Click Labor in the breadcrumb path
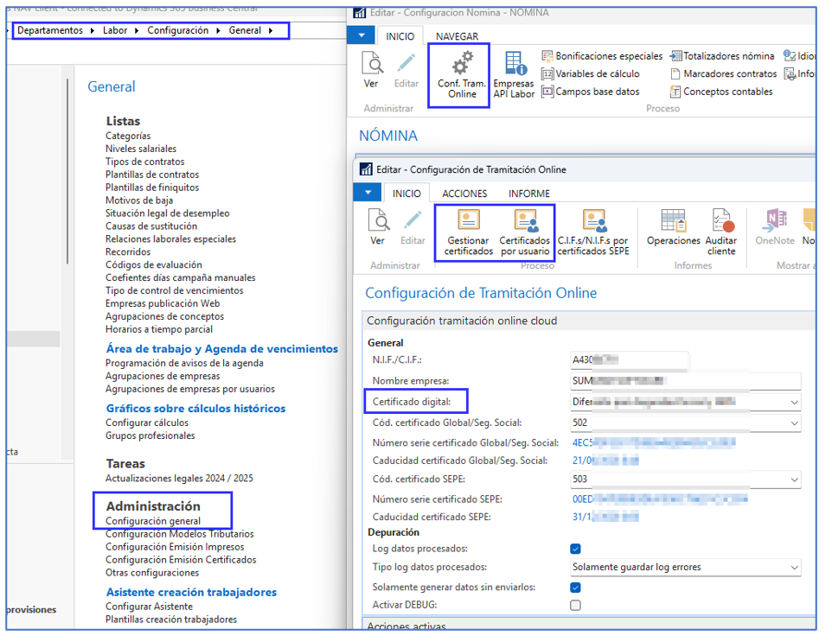 click(x=115, y=30)
